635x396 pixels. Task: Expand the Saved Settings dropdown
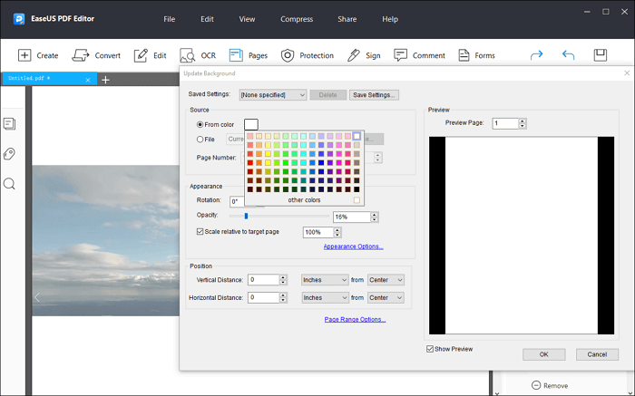click(x=273, y=94)
